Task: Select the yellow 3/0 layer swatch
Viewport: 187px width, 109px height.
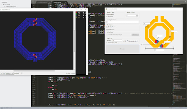Action: [x=76, y=17]
